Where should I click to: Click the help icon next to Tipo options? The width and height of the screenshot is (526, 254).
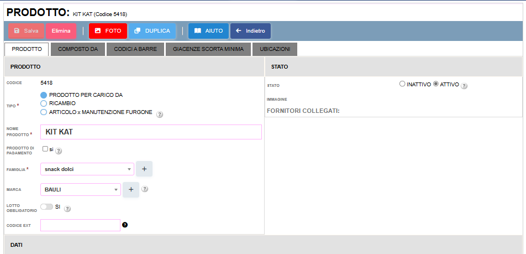pyautogui.click(x=160, y=114)
